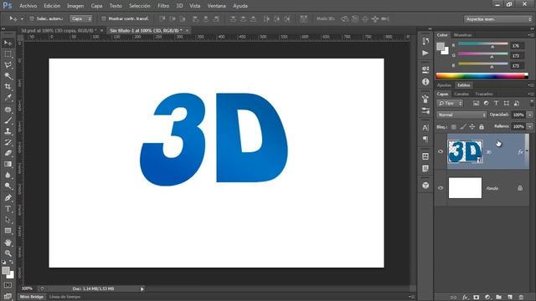Select the Rectangle shape tool
The height and width of the screenshot is (301, 536).
pos(8,231)
